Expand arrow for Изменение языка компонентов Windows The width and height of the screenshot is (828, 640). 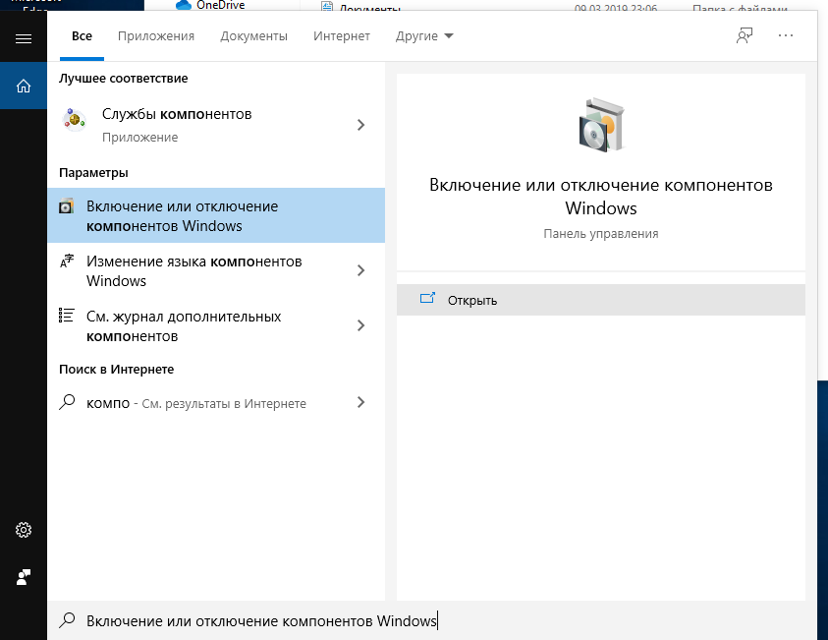tap(361, 270)
